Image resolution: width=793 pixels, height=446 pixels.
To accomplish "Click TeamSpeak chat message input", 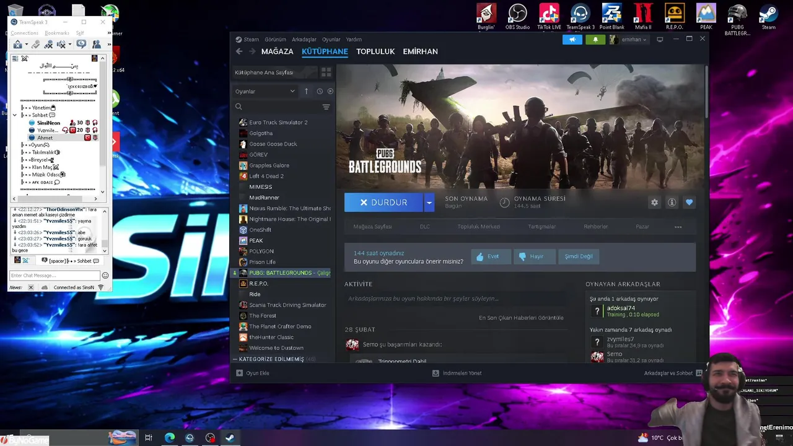I will [x=55, y=276].
